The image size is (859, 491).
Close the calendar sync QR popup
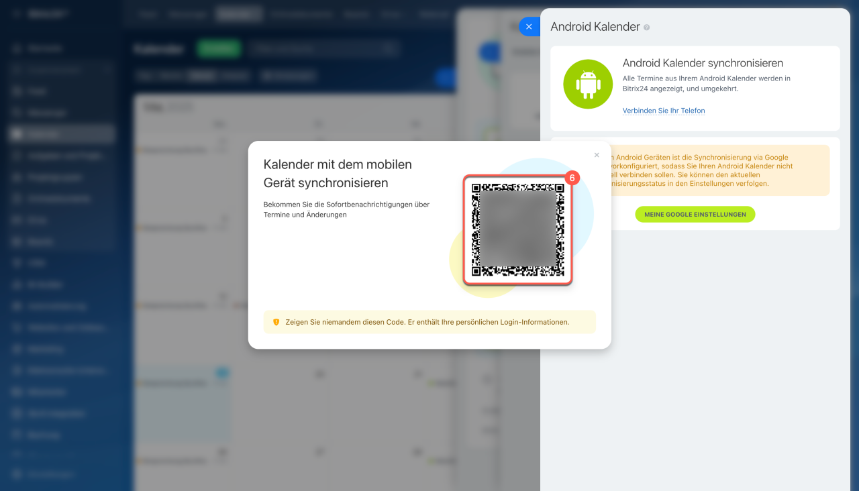597,155
